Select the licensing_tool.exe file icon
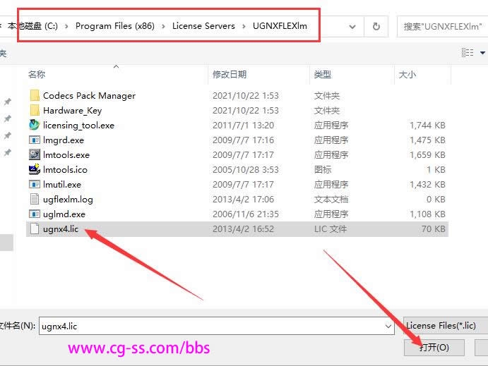The height and width of the screenshot is (366, 488). [x=34, y=126]
